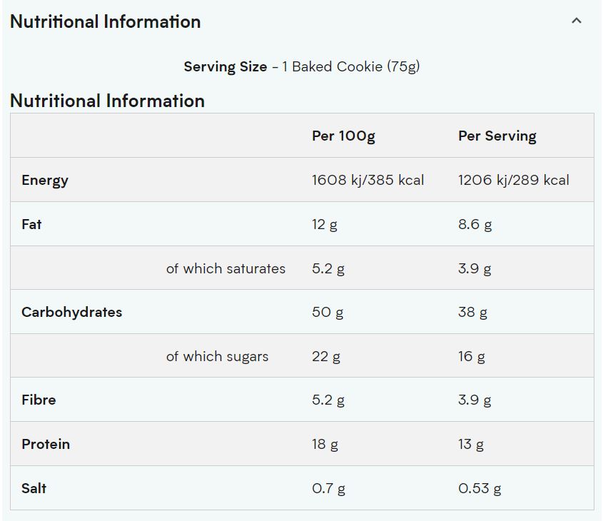
Task: Click the Protein row label
Action: tap(46, 444)
